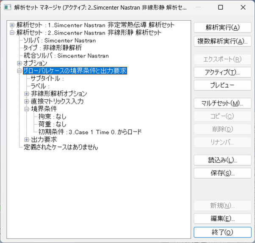Image resolution: width=255 pixels, height=243 pixels.
Task: Collapse analysis set 2 非線形静 node
Action: pos(12,33)
